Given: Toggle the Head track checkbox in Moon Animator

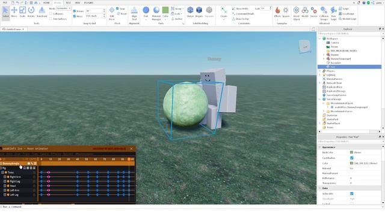Looking at the screenshot, I should click(x=5, y=186).
